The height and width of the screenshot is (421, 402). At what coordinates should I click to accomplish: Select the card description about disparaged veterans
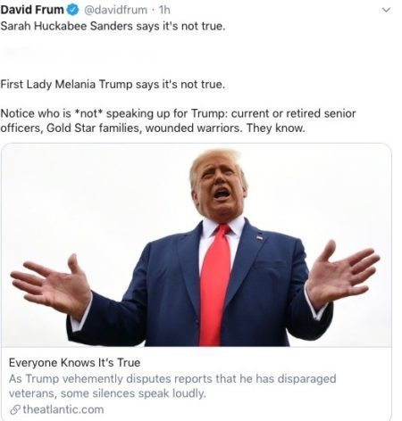pos(172,386)
